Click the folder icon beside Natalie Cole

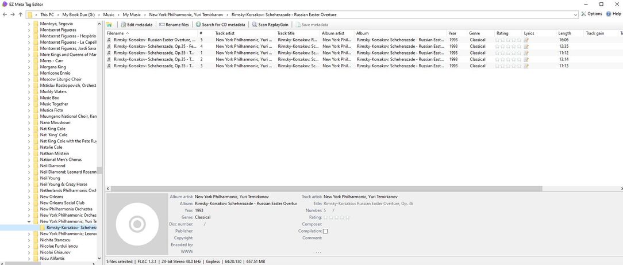click(36, 147)
